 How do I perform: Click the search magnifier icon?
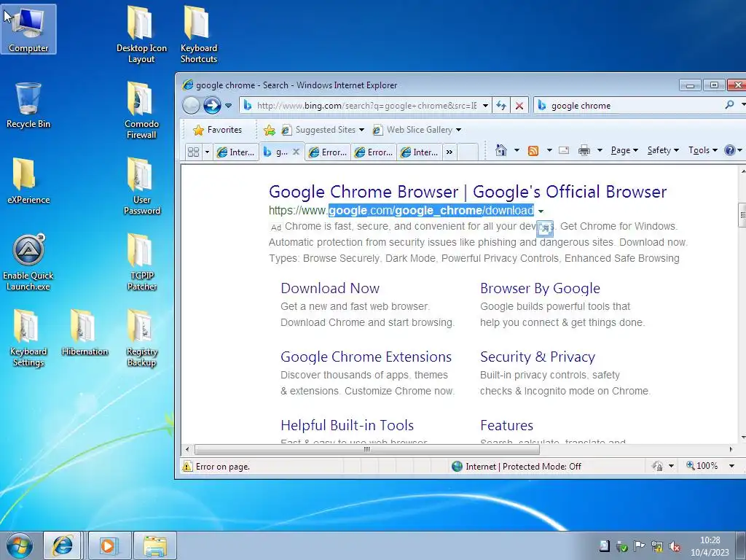(x=729, y=105)
